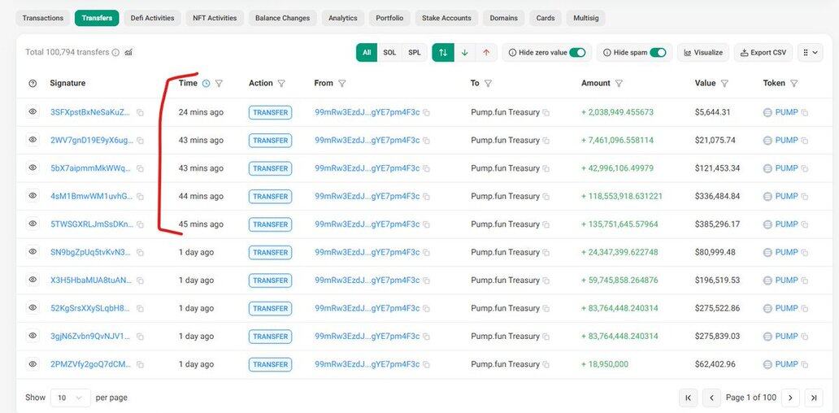
Task: Click the filter icon next to Amount
Action: 619,84
